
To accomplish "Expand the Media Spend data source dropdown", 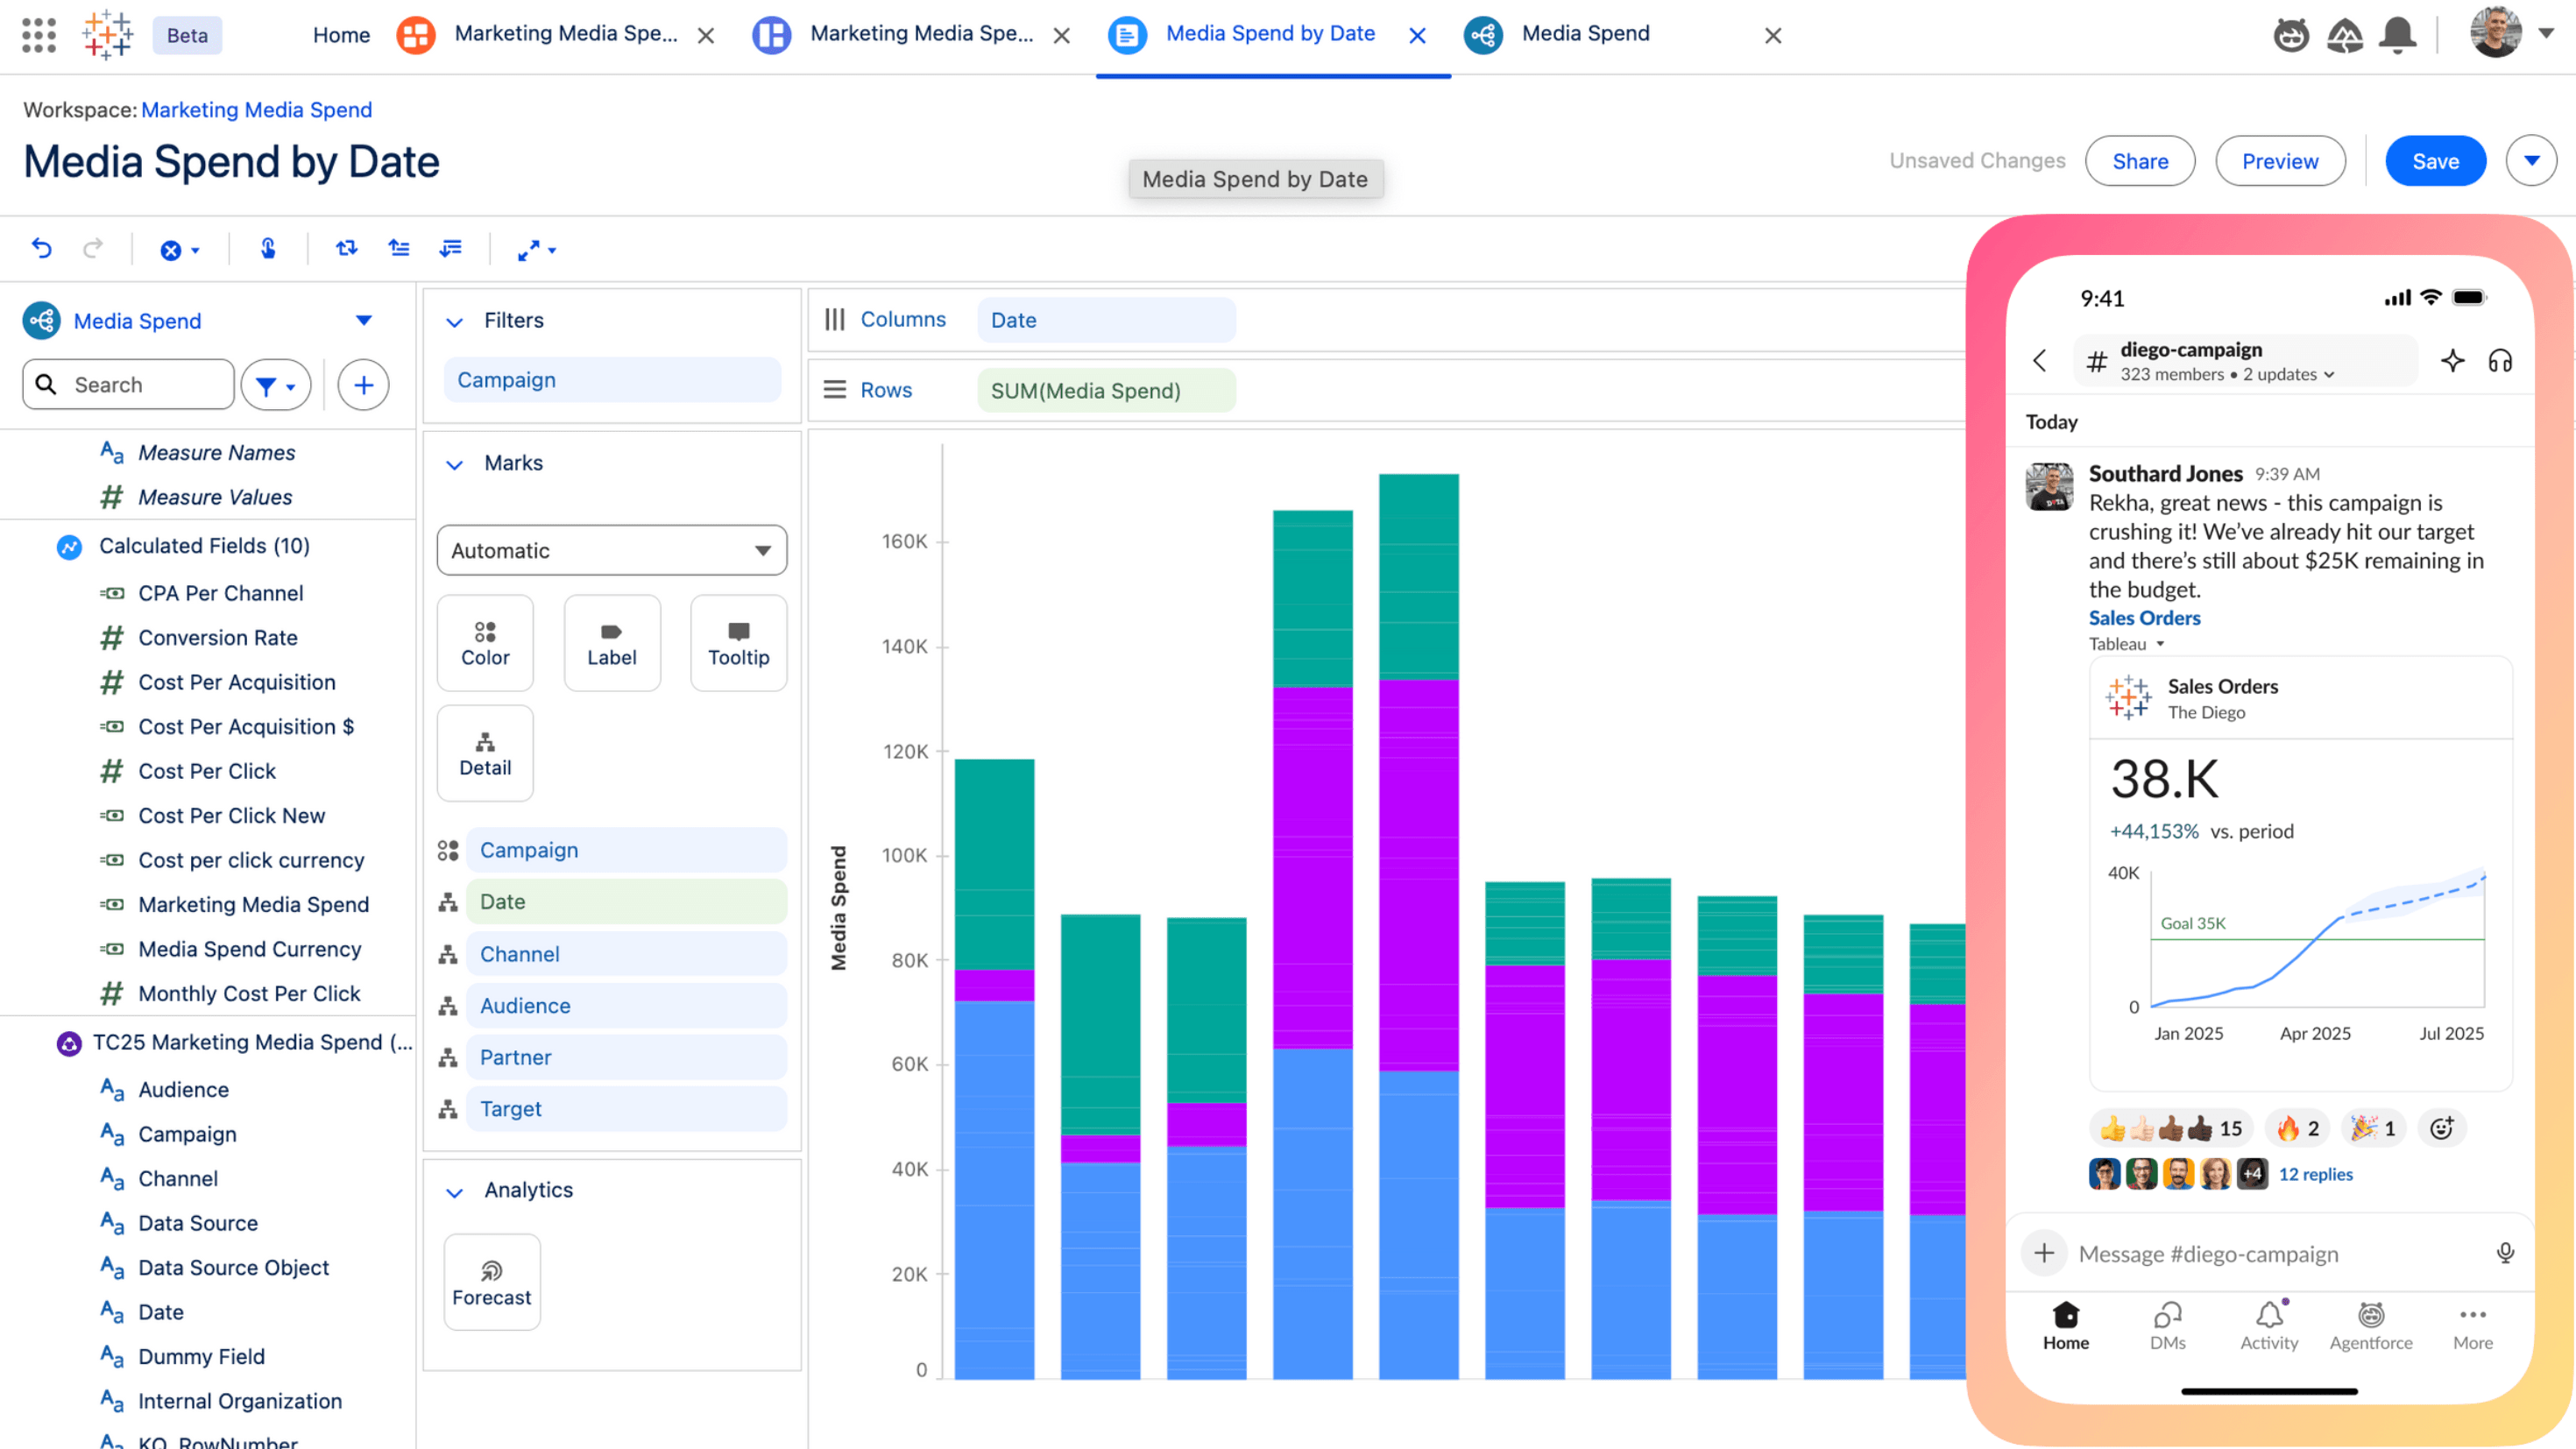I will pos(364,320).
